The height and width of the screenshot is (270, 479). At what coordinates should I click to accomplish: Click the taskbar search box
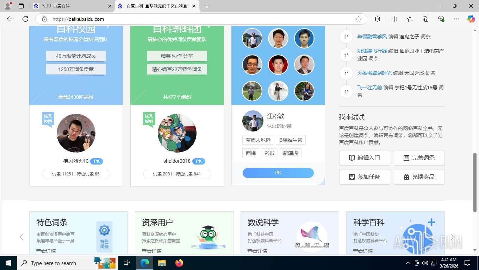68,263
